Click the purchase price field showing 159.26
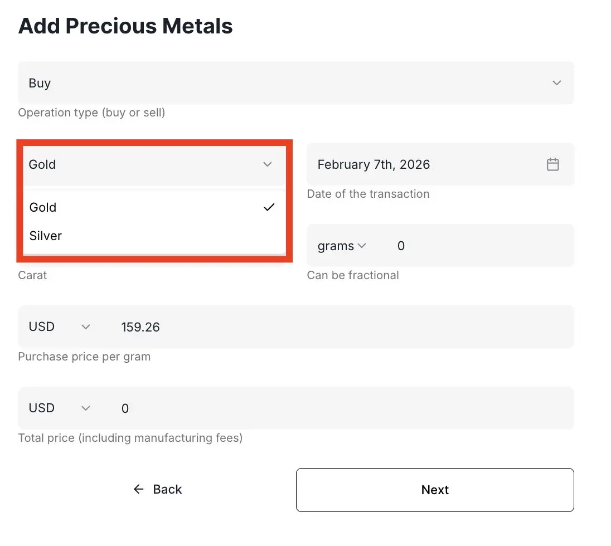This screenshot has width=611, height=546. (334, 327)
